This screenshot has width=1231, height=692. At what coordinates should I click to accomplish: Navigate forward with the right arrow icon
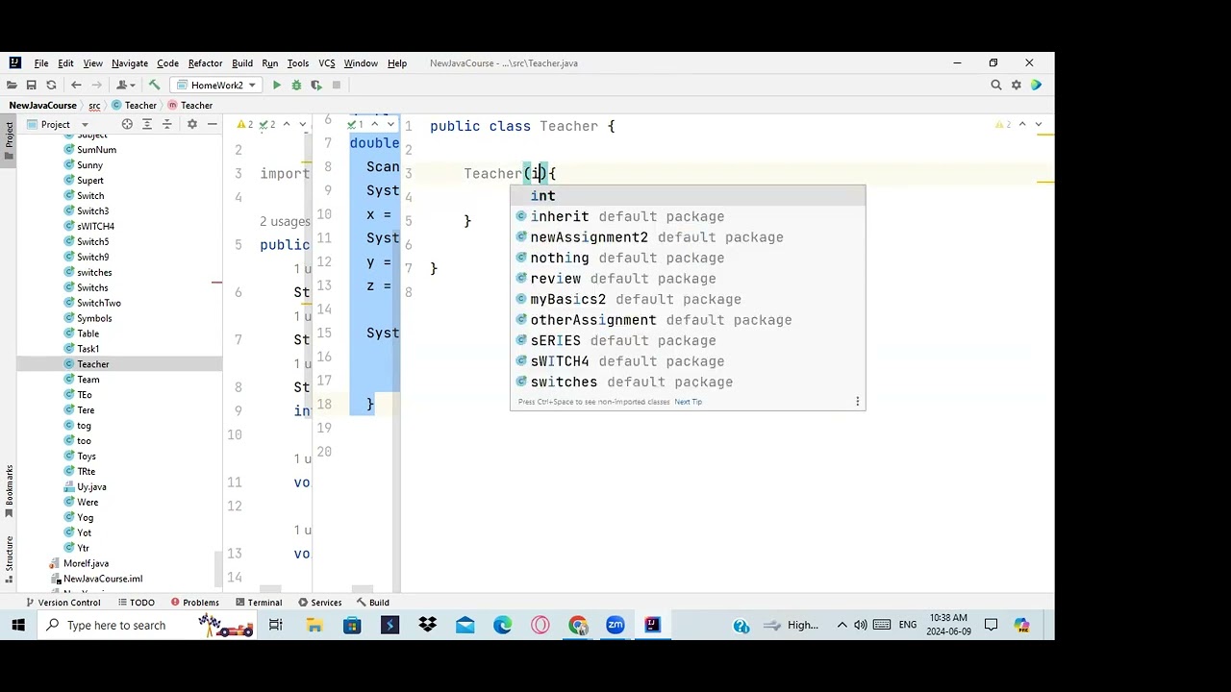tap(96, 86)
